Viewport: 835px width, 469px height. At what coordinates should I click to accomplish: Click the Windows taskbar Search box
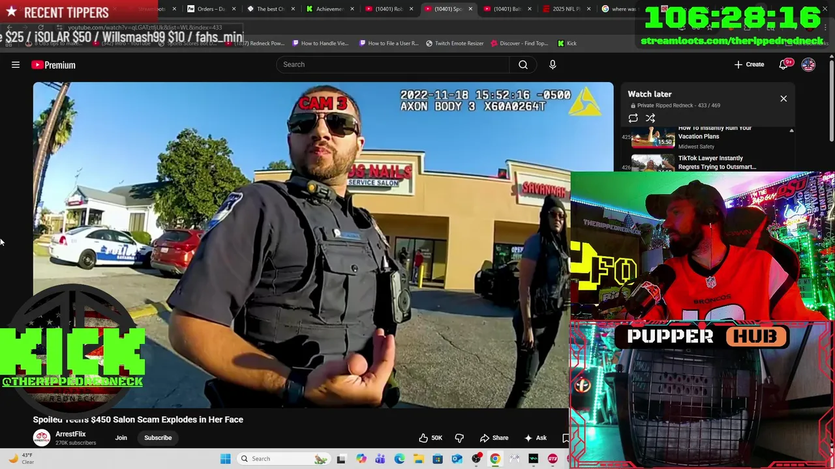(x=283, y=459)
